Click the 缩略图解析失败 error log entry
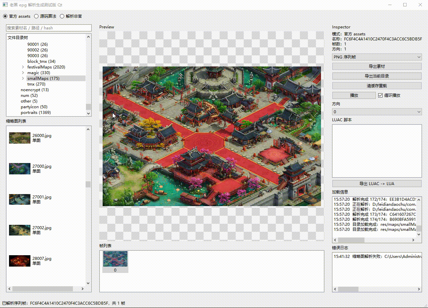Image resolution: width=428 pixels, height=308 pixels. coord(378,257)
